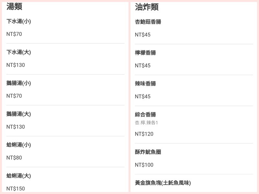The image size is (259, 194).
Task: Open 黃金旗魚塊(土魠魚風味) item
Action: (x=163, y=183)
